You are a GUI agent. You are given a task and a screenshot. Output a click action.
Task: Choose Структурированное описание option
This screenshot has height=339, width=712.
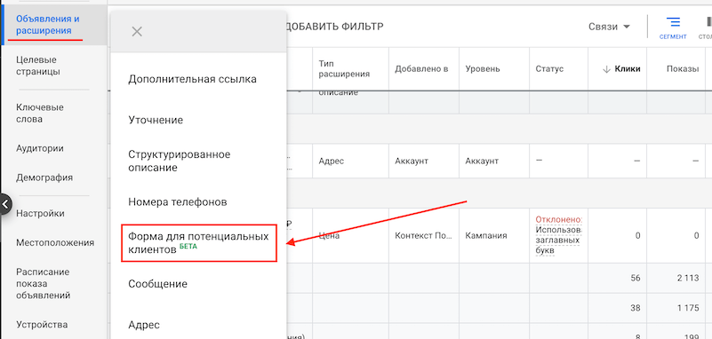click(180, 161)
